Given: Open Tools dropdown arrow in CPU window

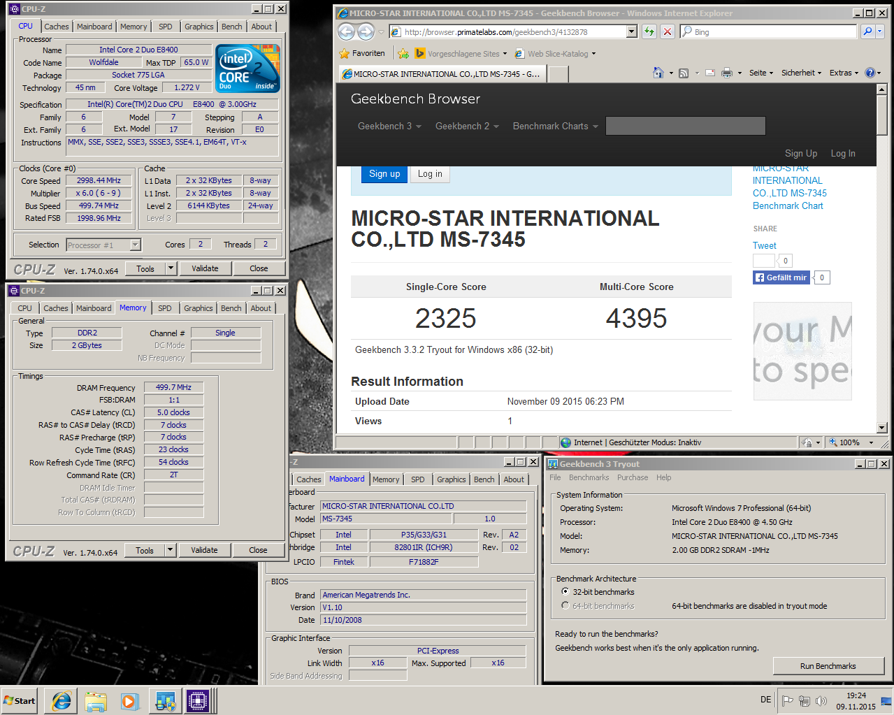Looking at the screenshot, I should [171, 268].
